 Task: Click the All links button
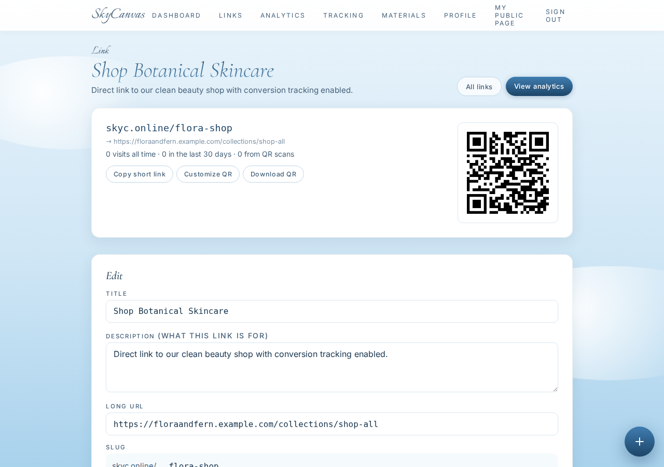(479, 87)
